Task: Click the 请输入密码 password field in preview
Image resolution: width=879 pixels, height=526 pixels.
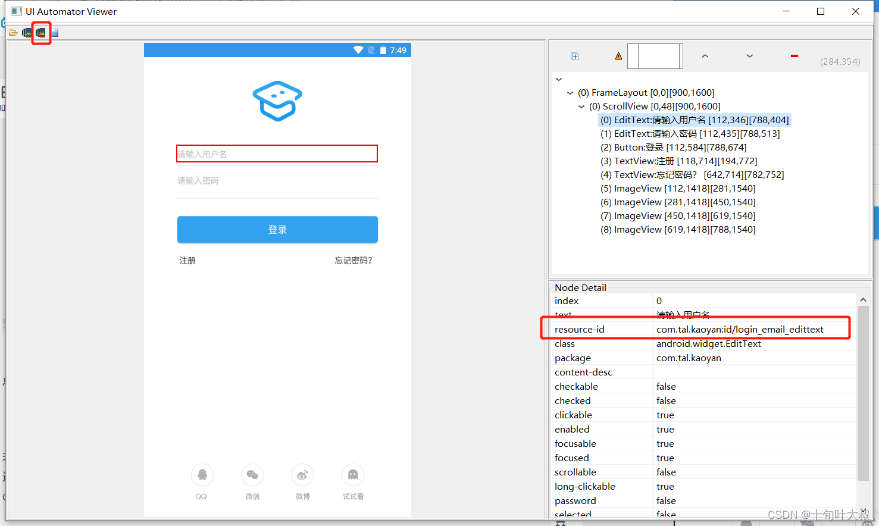Action: [x=277, y=181]
